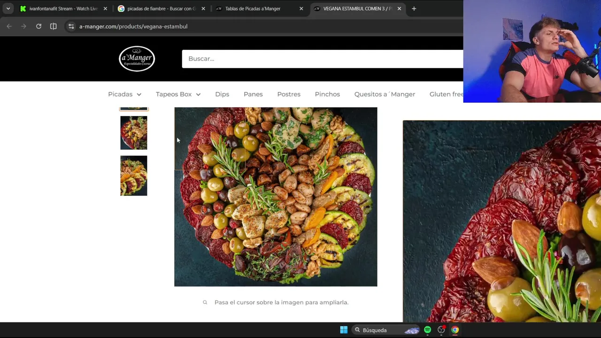601x338 pixels.
Task: Open the Windows Start menu
Action: click(x=344, y=330)
